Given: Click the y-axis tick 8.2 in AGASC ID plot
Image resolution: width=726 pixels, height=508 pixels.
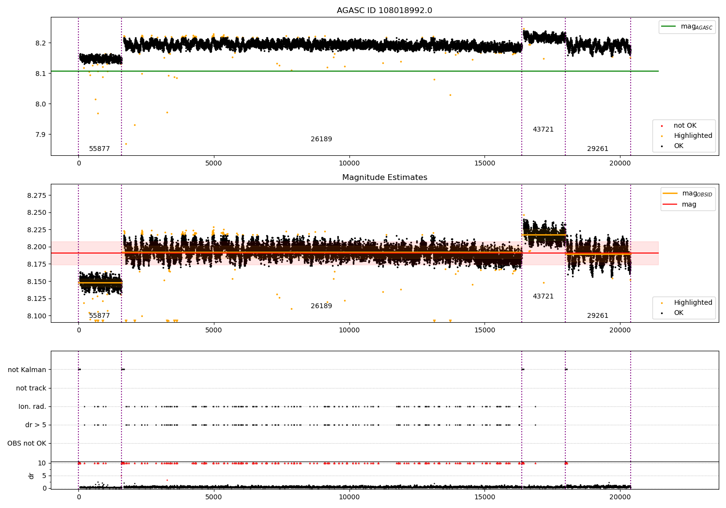Looking at the screenshot, I should point(41,43).
